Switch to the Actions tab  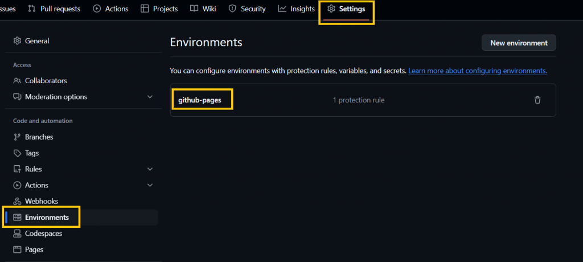(110, 9)
